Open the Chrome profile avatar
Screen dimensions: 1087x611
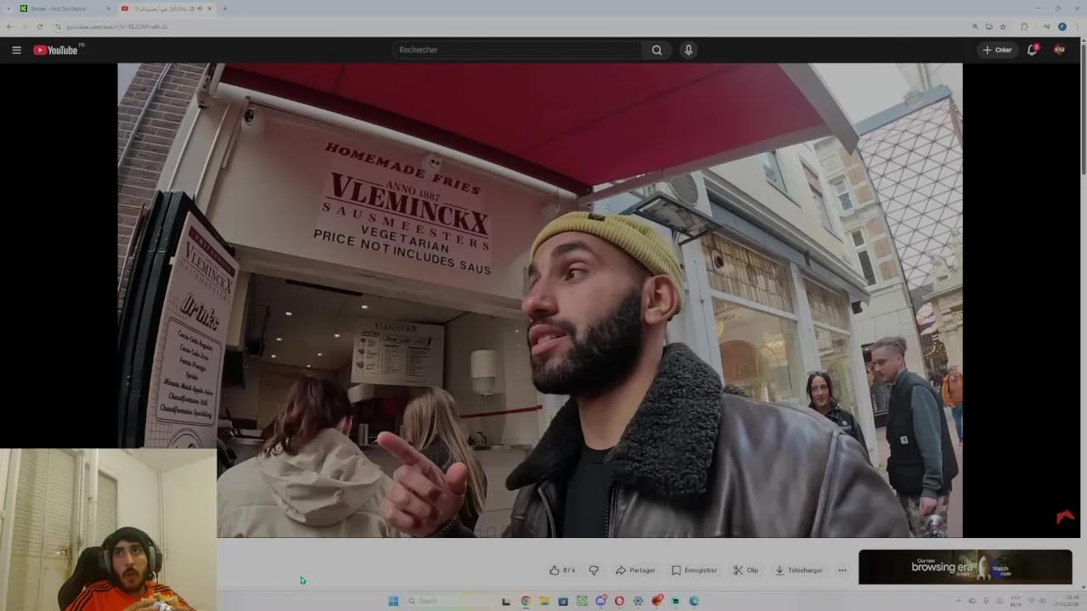tap(1062, 26)
